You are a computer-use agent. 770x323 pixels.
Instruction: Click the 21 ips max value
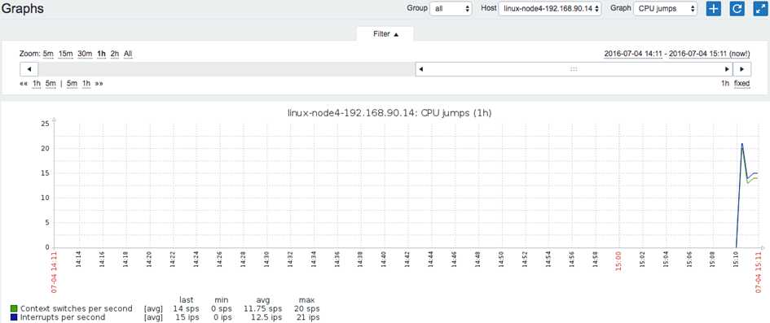(x=308, y=317)
